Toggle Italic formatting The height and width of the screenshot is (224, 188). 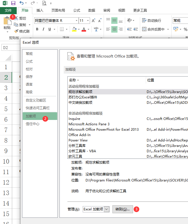click(43, 29)
